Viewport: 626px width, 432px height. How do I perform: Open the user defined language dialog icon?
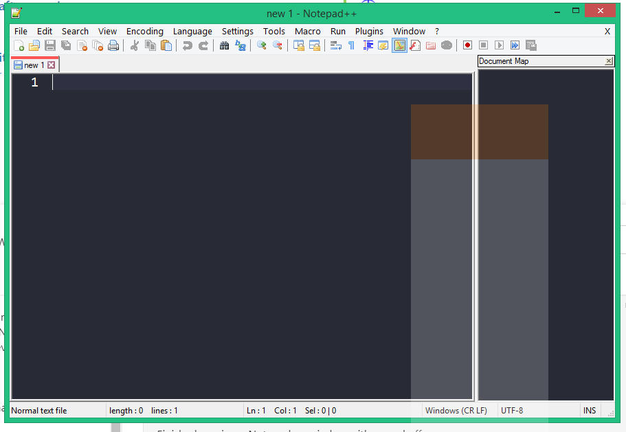383,45
